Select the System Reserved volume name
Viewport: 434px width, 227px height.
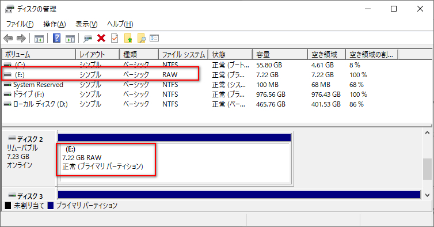pyautogui.click(x=38, y=85)
